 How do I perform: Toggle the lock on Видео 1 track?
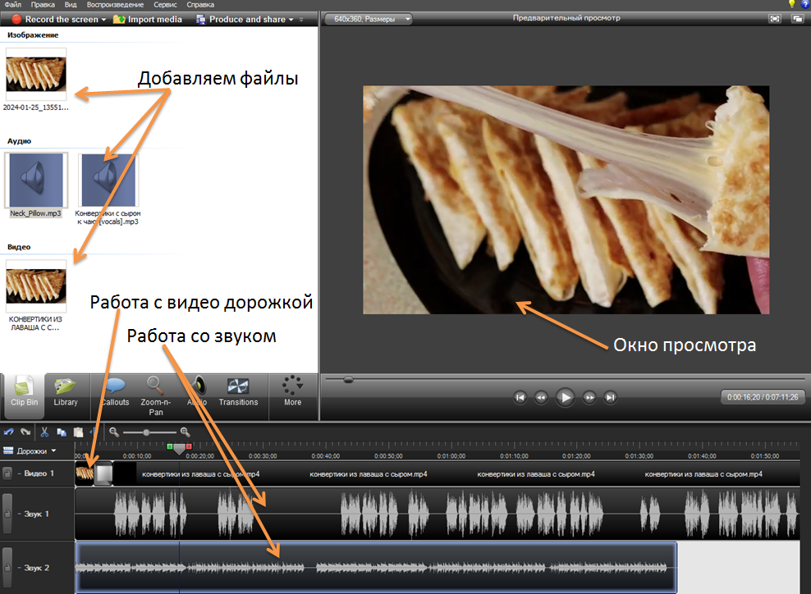[x=7, y=473]
